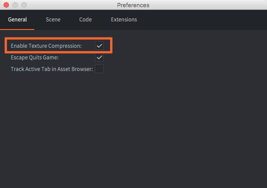Uncheck the Escape Quits Game checkbox
Screen dimensions: 267x188
click(x=99, y=57)
